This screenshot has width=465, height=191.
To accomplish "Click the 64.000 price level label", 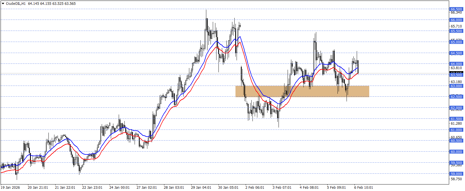I will (456, 64).
